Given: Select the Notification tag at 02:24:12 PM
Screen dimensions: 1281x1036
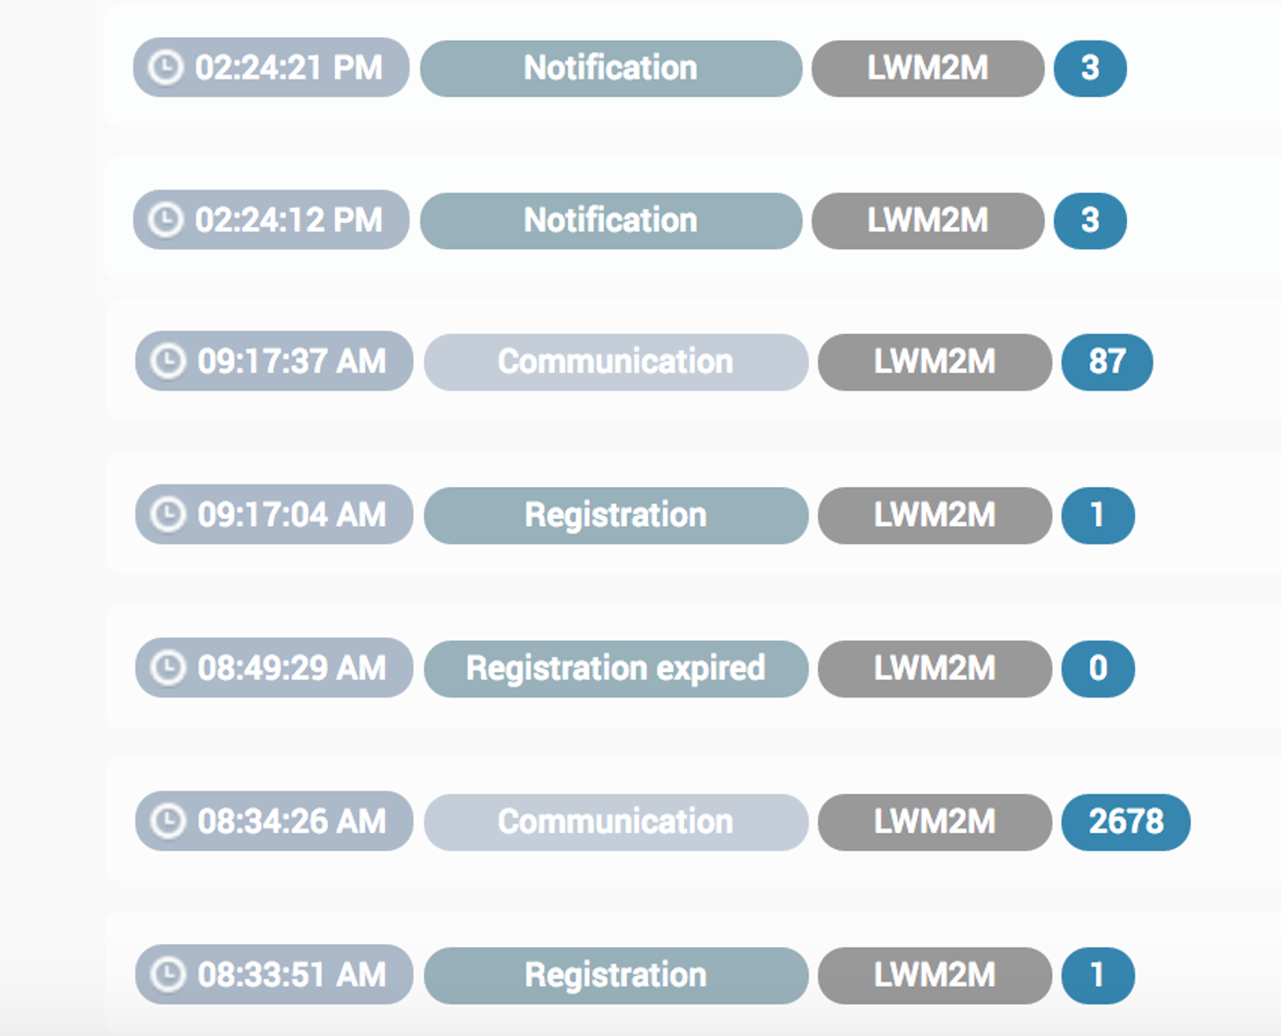Looking at the screenshot, I should 611,220.
